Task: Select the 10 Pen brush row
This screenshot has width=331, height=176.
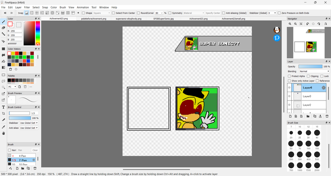Action: pos(22,164)
